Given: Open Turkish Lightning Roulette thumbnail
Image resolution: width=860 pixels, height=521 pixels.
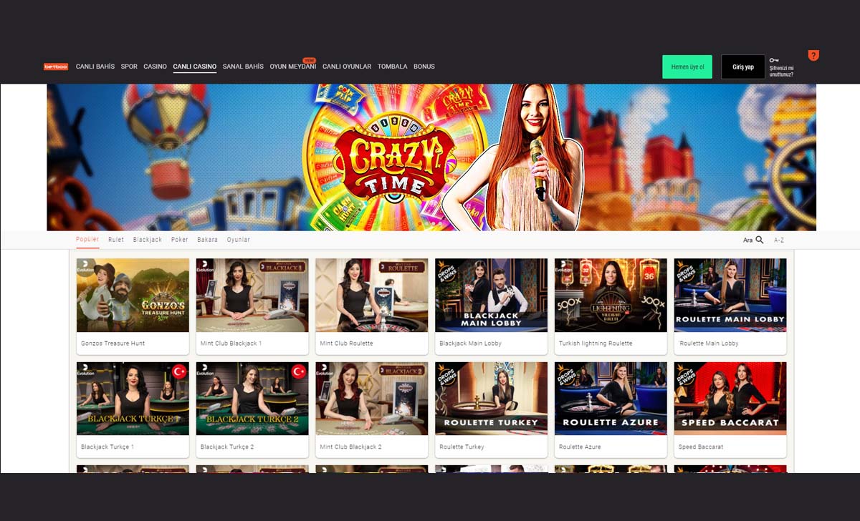Looking at the screenshot, I should [x=611, y=296].
